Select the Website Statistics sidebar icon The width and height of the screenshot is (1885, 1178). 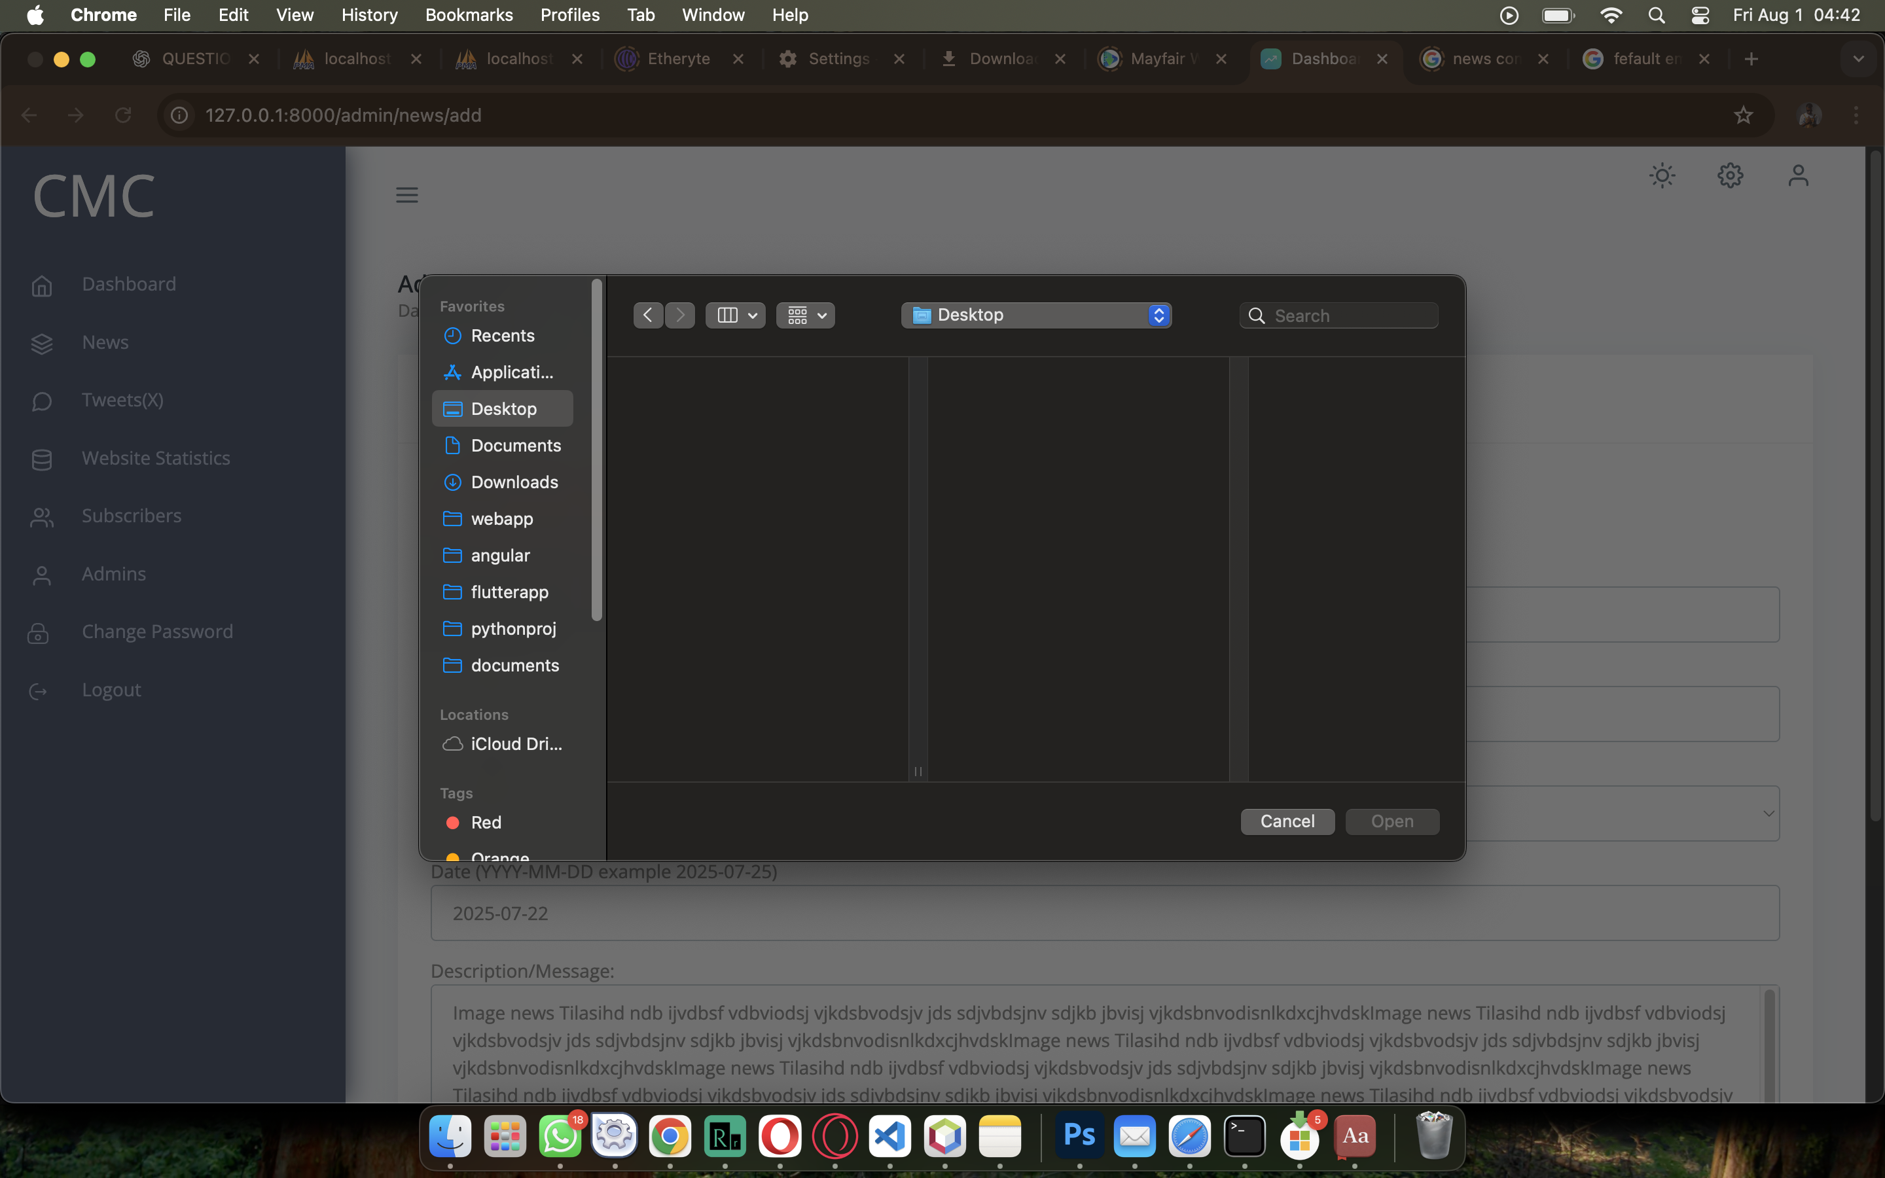pos(42,459)
